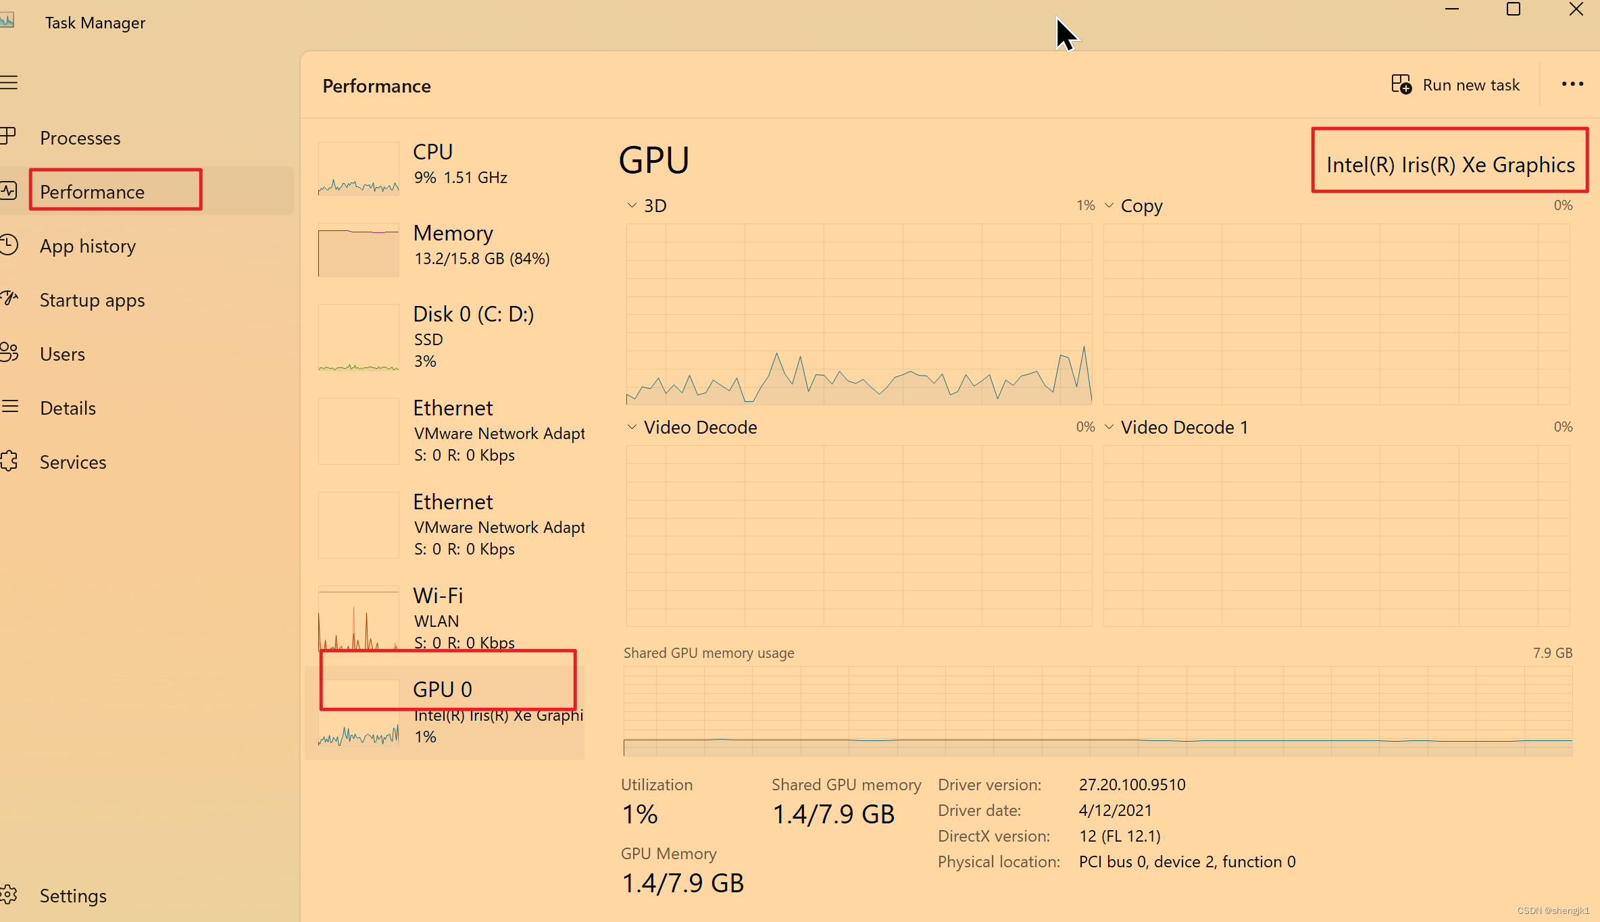Select the CPU performance graph thumbnail
The image size is (1600, 922).
[359, 169]
